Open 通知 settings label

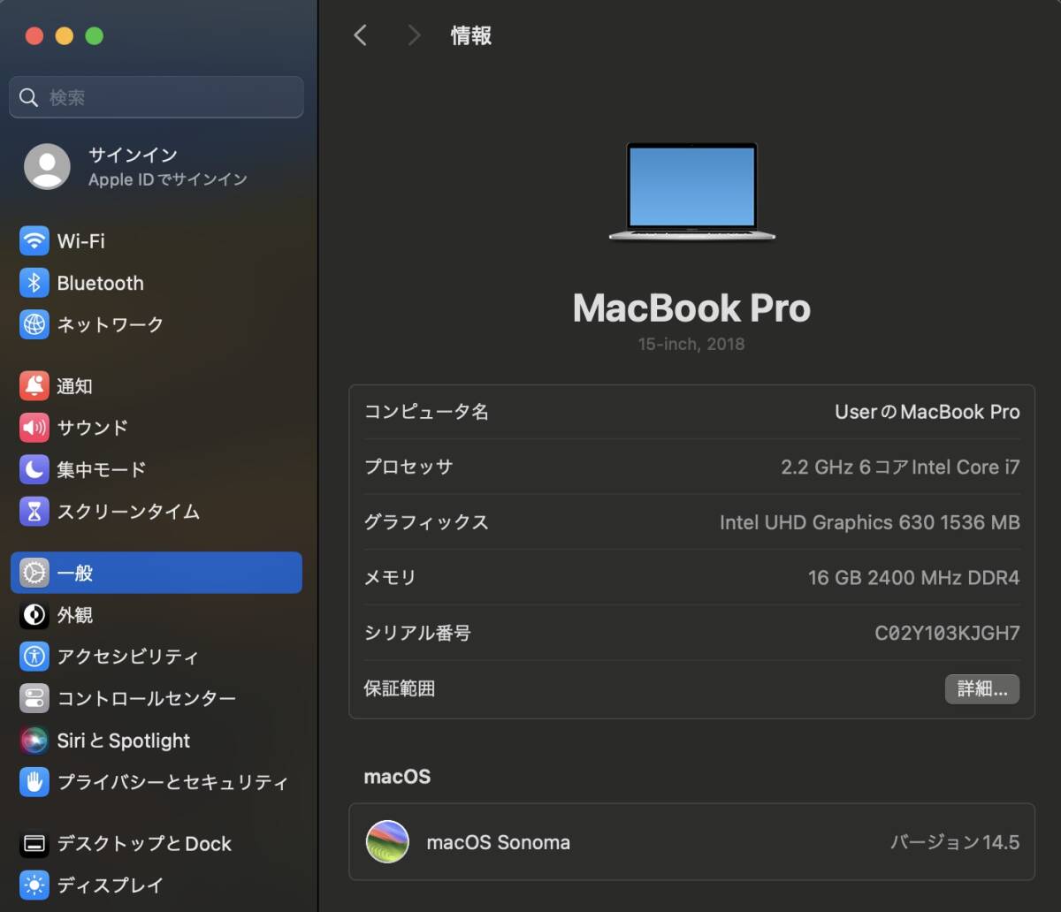(75, 386)
